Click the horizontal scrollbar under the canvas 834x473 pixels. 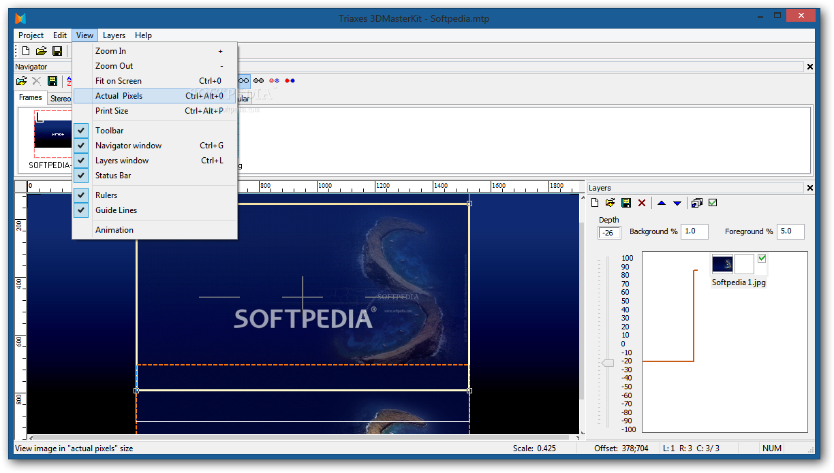click(302, 436)
